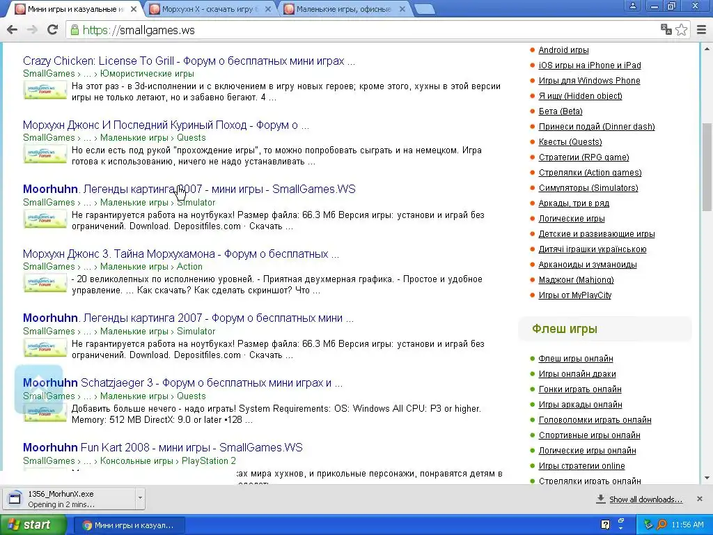The height and width of the screenshot is (535, 713).
Task: Click the thumbnail beside Crazy Chicken result
Action: coord(45,90)
